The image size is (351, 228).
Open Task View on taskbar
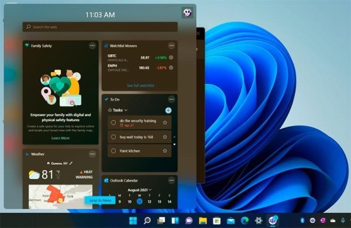[x=161, y=220]
